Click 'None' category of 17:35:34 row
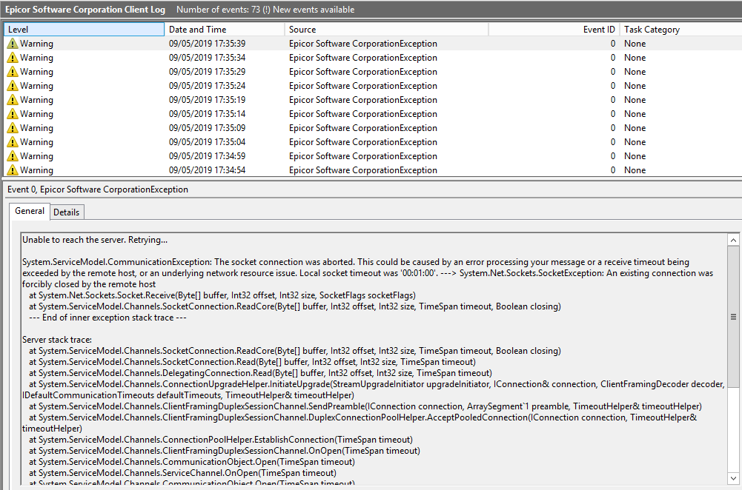 [x=635, y=58]
